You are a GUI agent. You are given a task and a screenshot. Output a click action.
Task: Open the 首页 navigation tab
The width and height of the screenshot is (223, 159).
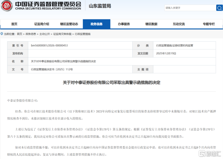point(14,24)
